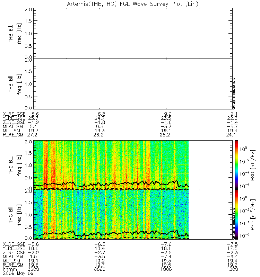Click the MLAT_SM value "5.4"

pos(34,126)
